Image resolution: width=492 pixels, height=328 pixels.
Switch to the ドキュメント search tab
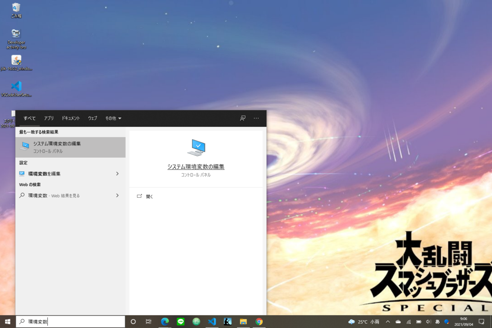click(x=71, y=118)
